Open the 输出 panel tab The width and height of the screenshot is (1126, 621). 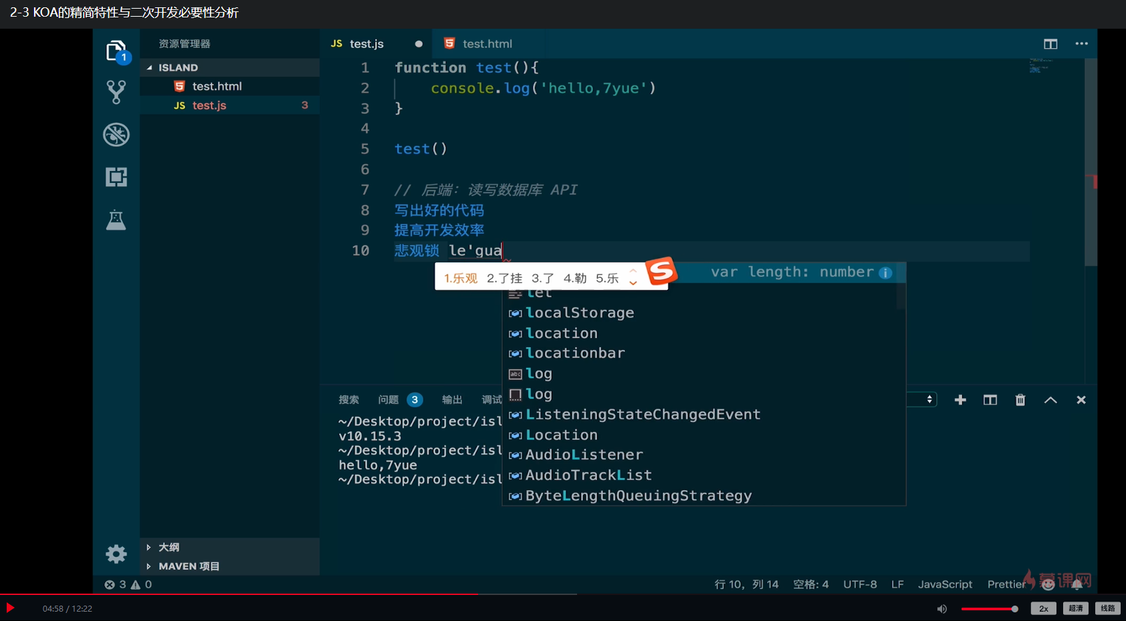click(452, 400)
